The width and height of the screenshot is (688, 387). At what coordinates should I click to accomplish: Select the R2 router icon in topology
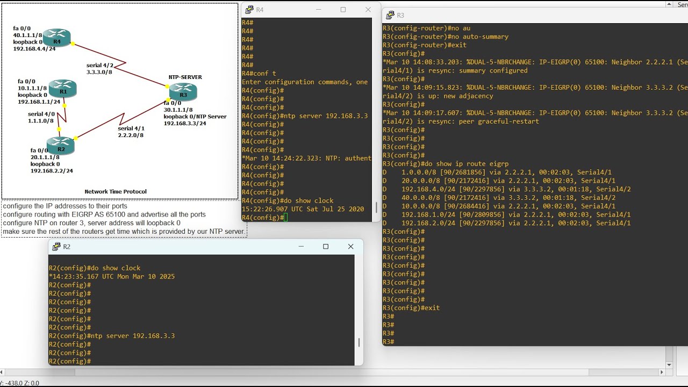60,146
